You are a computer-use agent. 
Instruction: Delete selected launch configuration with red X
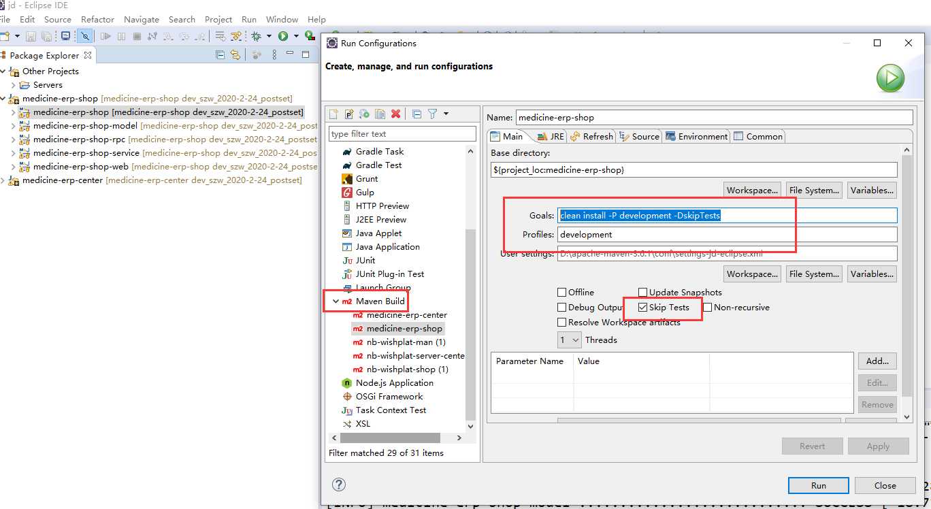tap(396, 114)
